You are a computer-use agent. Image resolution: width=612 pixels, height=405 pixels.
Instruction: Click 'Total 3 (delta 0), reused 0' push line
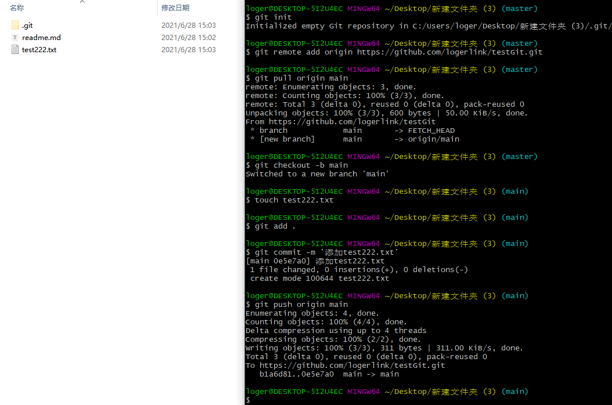366,357
